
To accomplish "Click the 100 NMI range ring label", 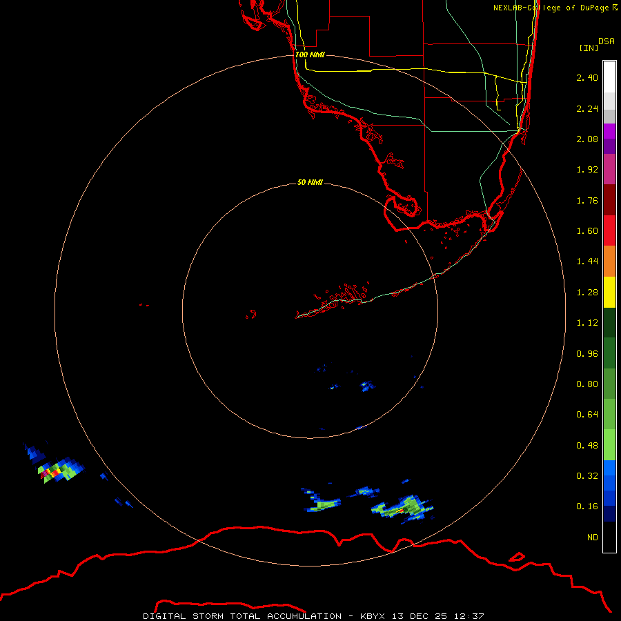I will [x=310, y=55].
